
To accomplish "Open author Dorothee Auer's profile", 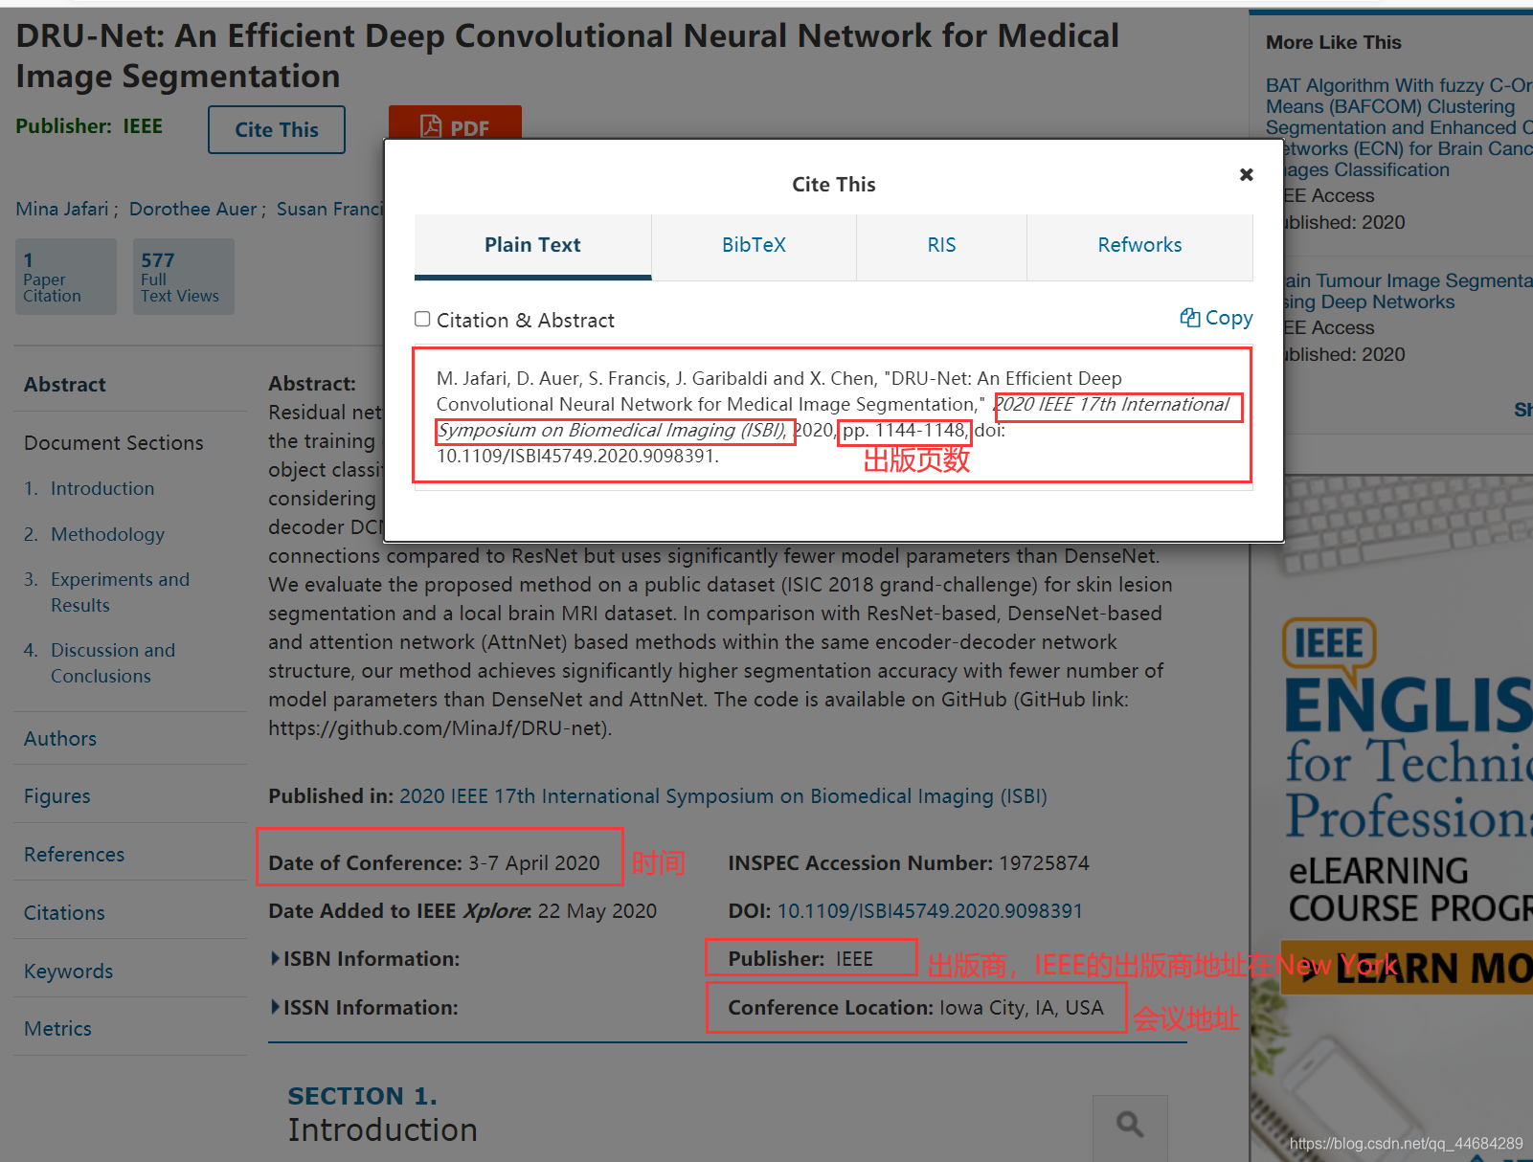I will coord(192,209).
